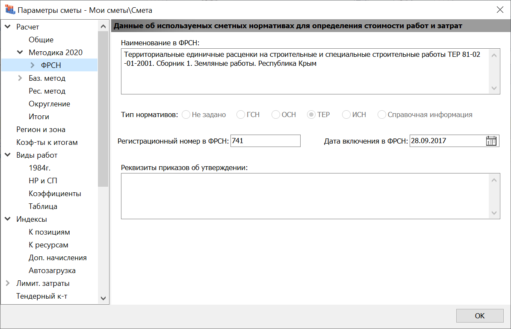
Task: Click Наименование field scroll up arrow
Action: [x=494, y=56]
